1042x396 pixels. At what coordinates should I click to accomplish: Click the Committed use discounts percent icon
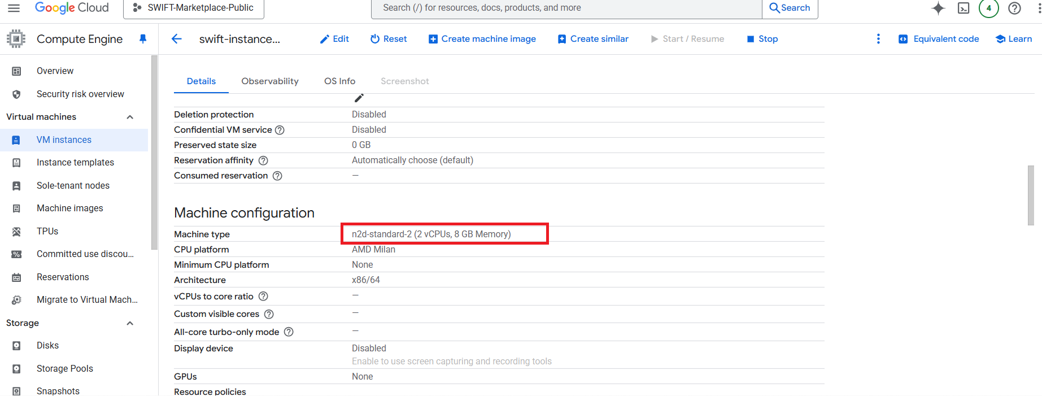pos(16,254)
